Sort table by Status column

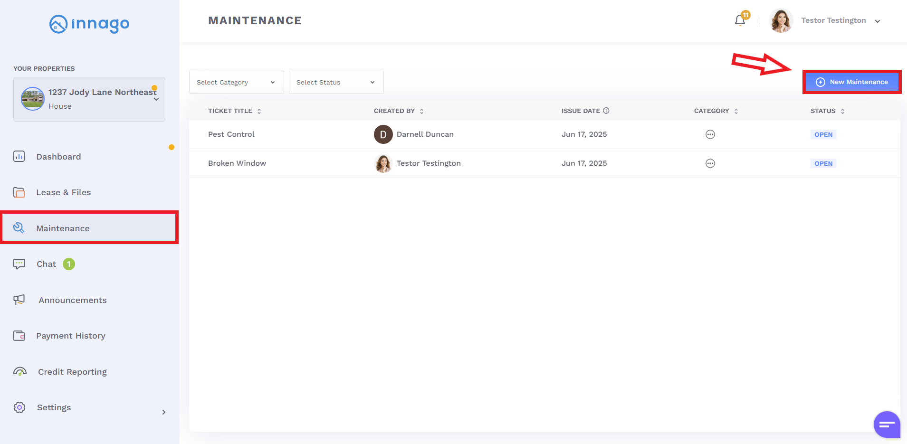click(842, 111)
